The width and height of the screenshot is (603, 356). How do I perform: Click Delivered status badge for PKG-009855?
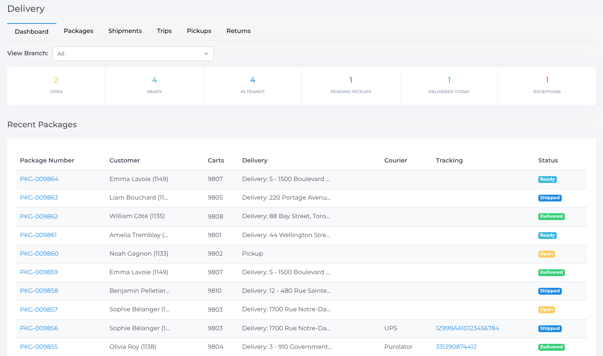click(552, 347)
